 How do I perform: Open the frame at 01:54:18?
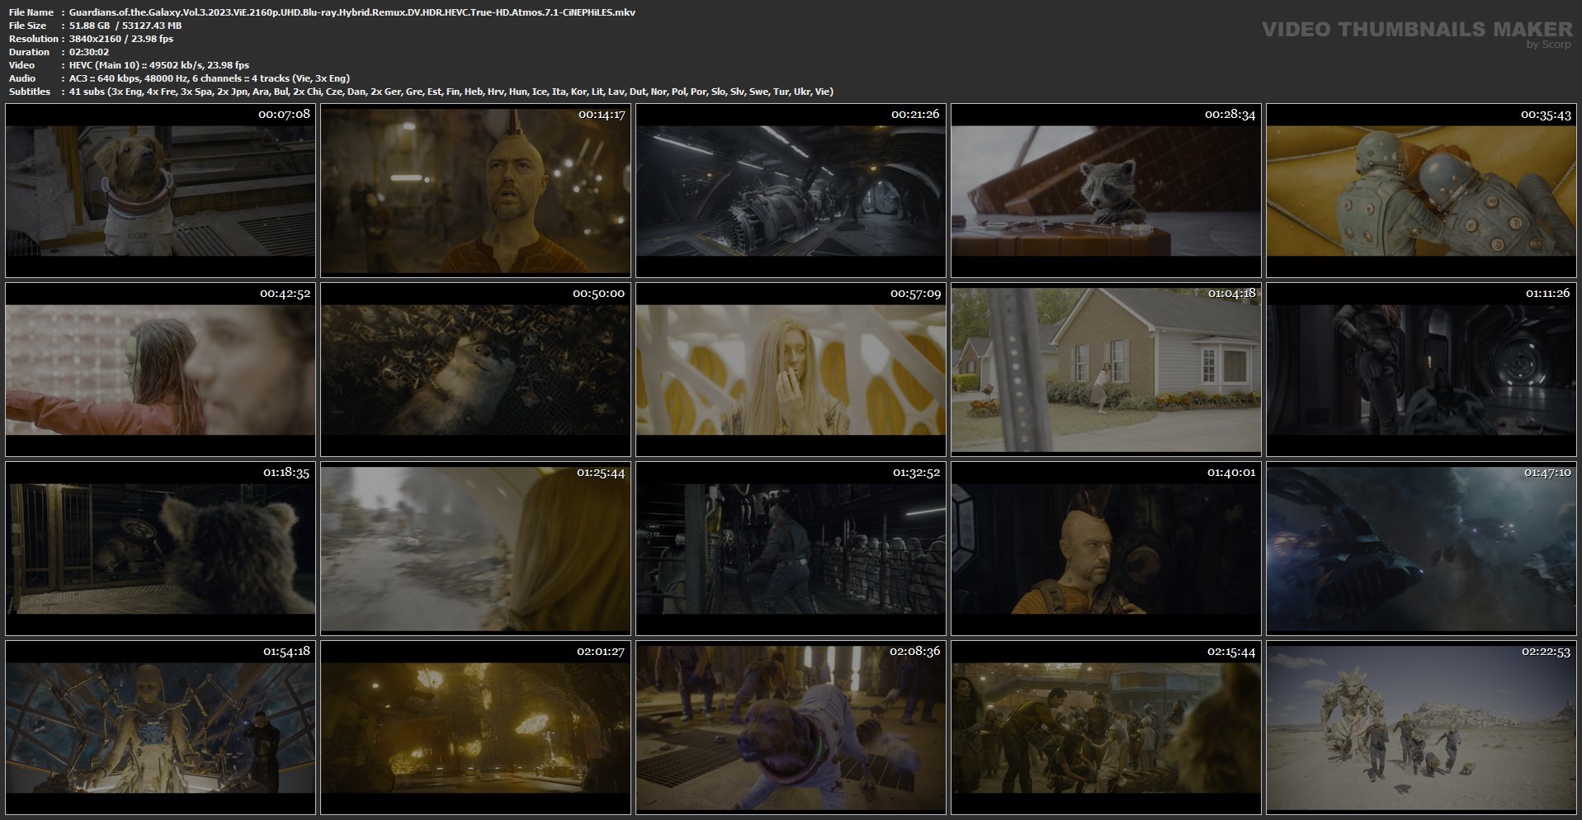coord(160,728)
